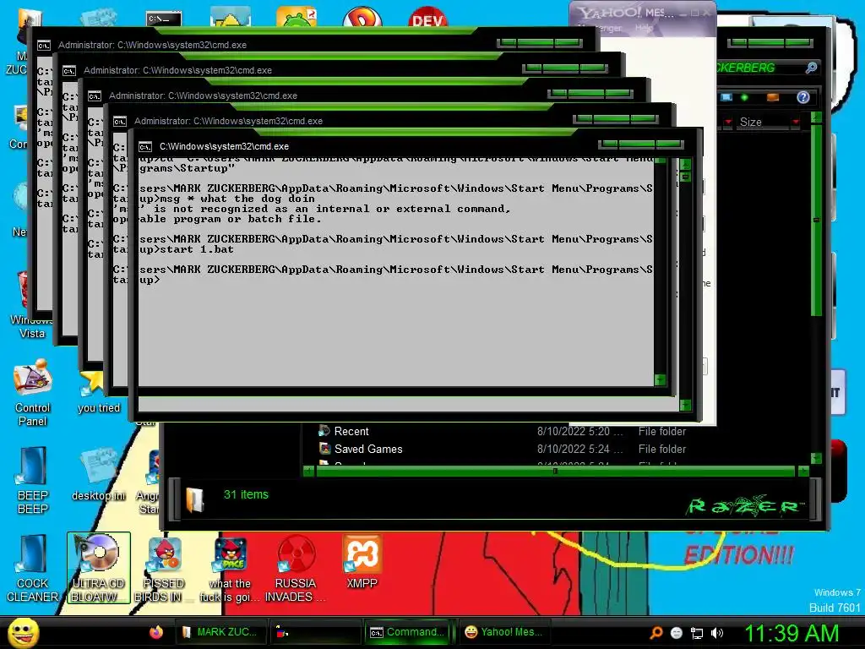Image resolution: width=865 pixels, height=649 pixels.
Task: Click the Help question-mark icon in Explorer
Action: point(803,97)
